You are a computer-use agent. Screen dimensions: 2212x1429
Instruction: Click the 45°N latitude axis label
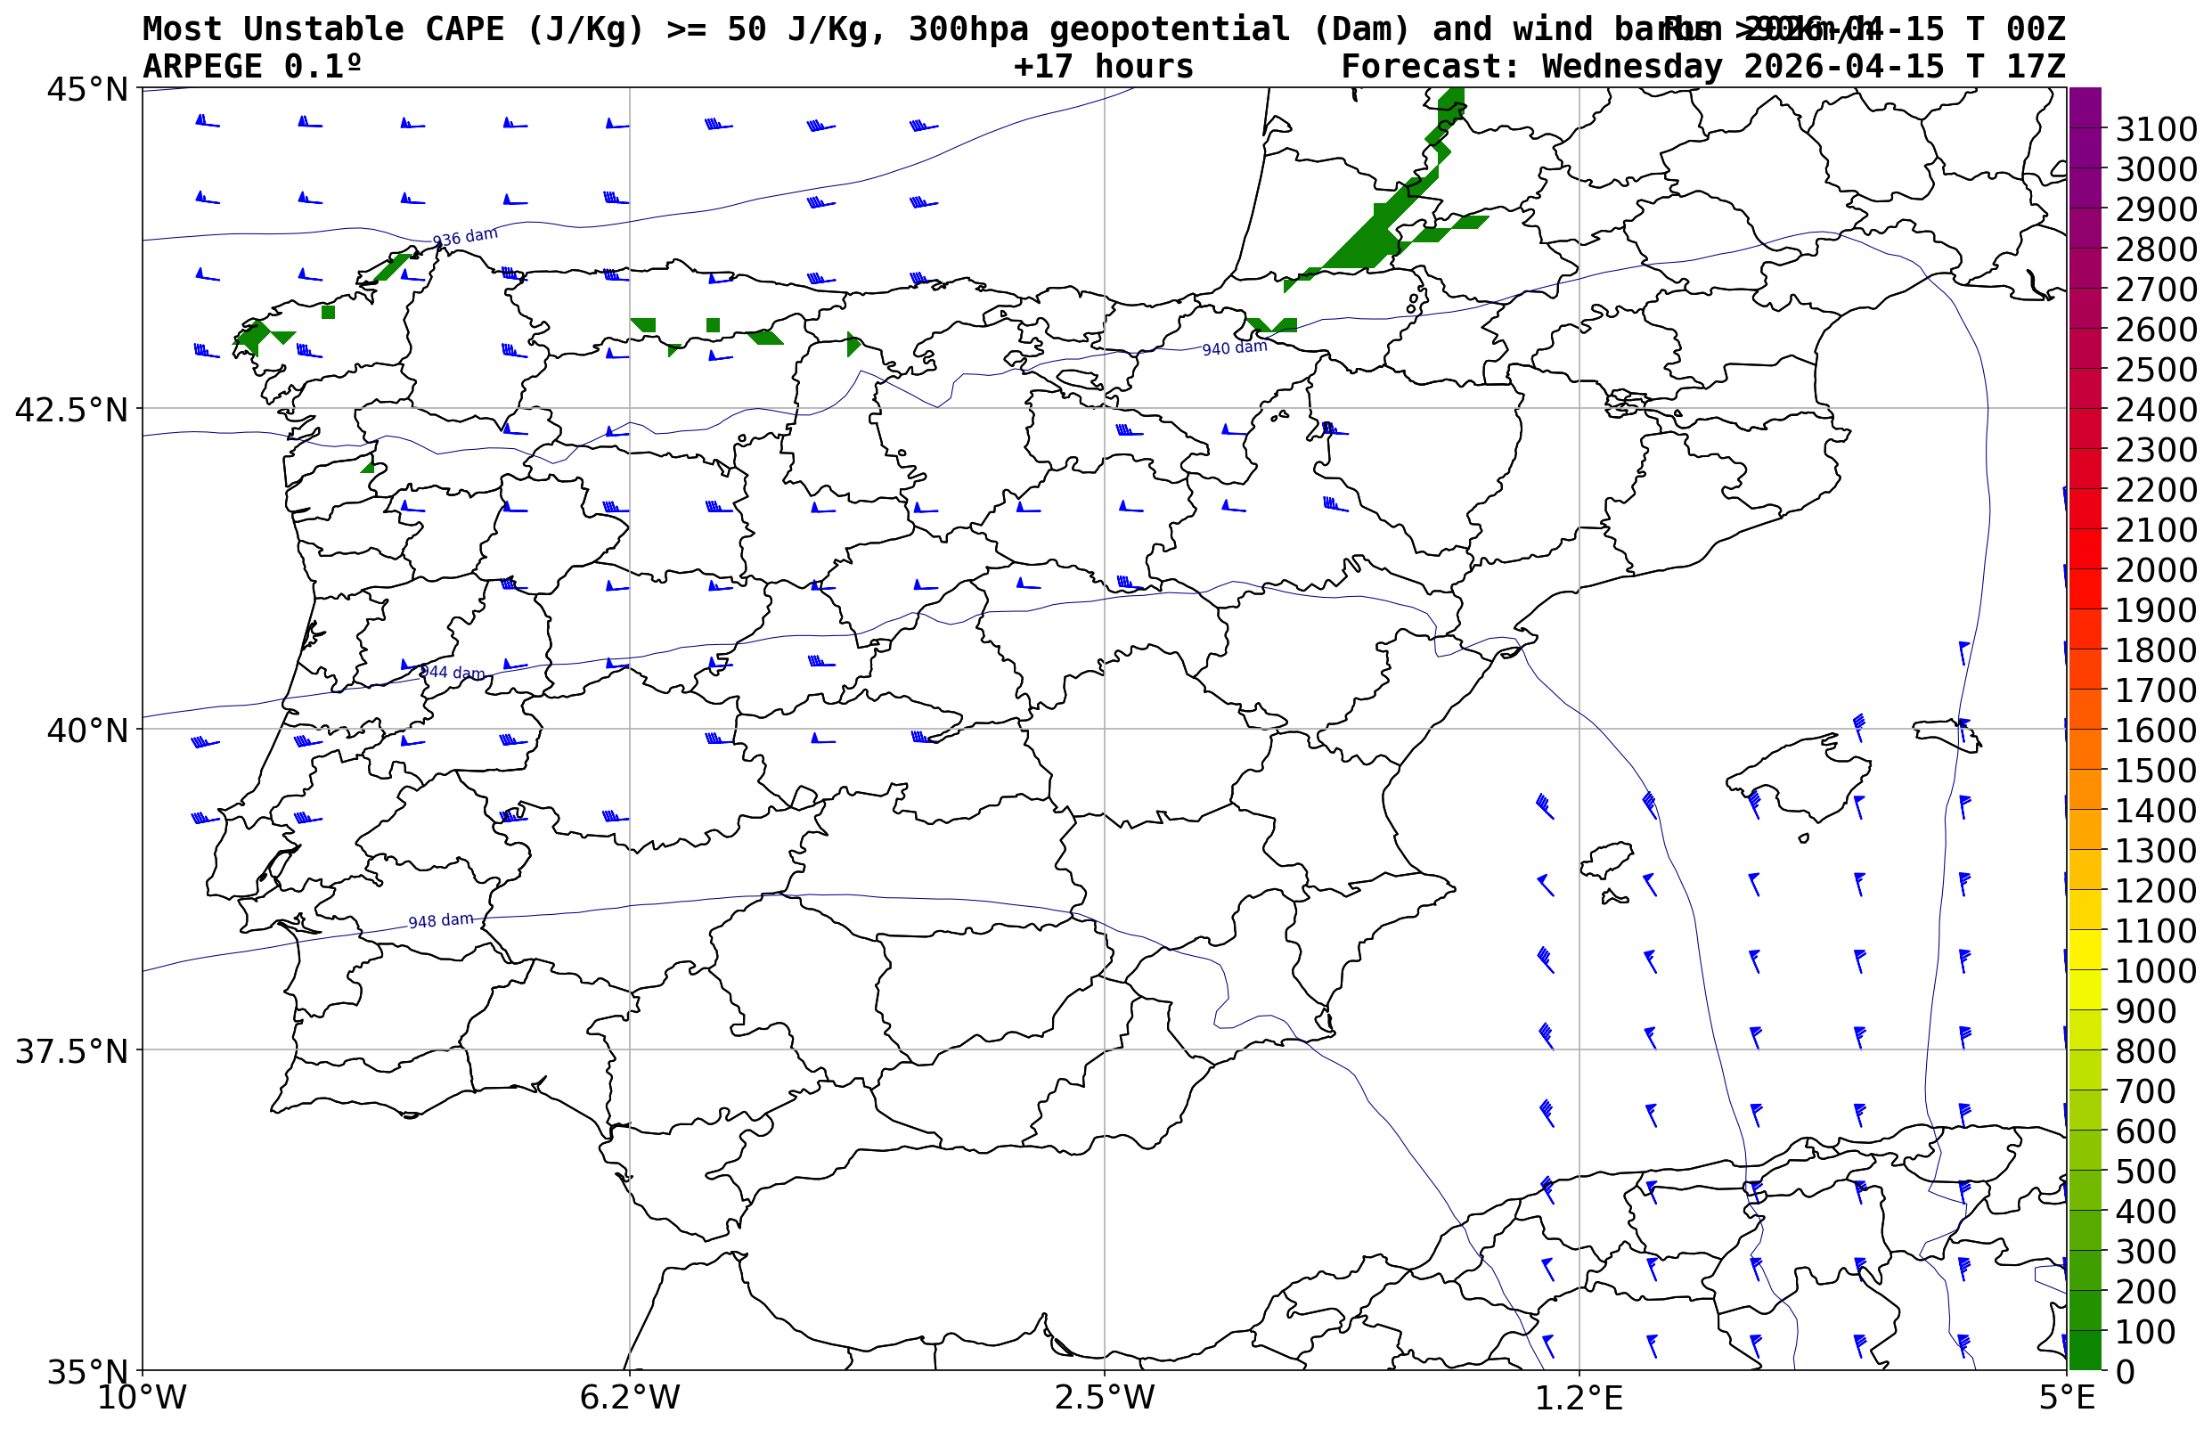[x=87, y=90]
